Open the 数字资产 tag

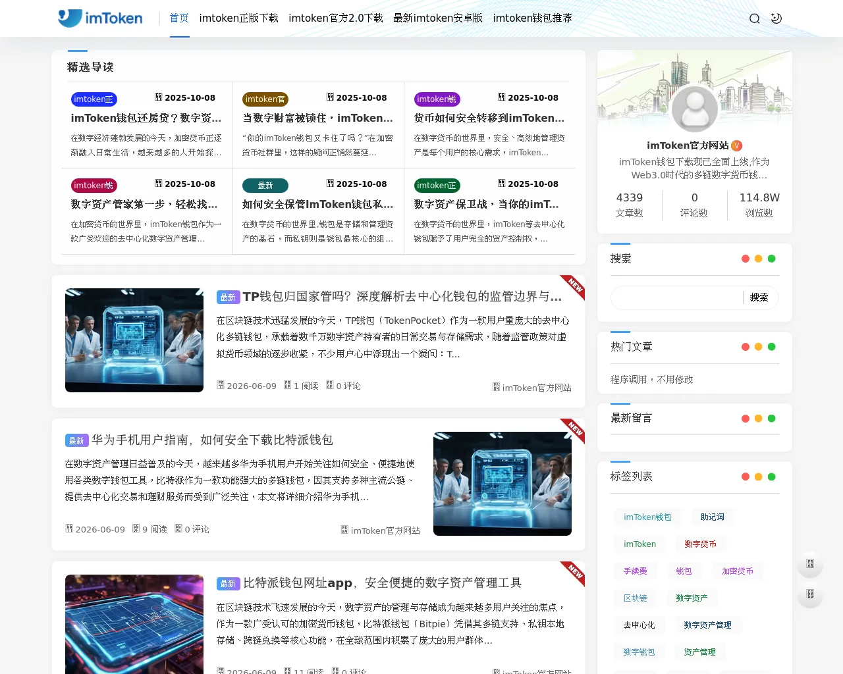pos(692,598)
